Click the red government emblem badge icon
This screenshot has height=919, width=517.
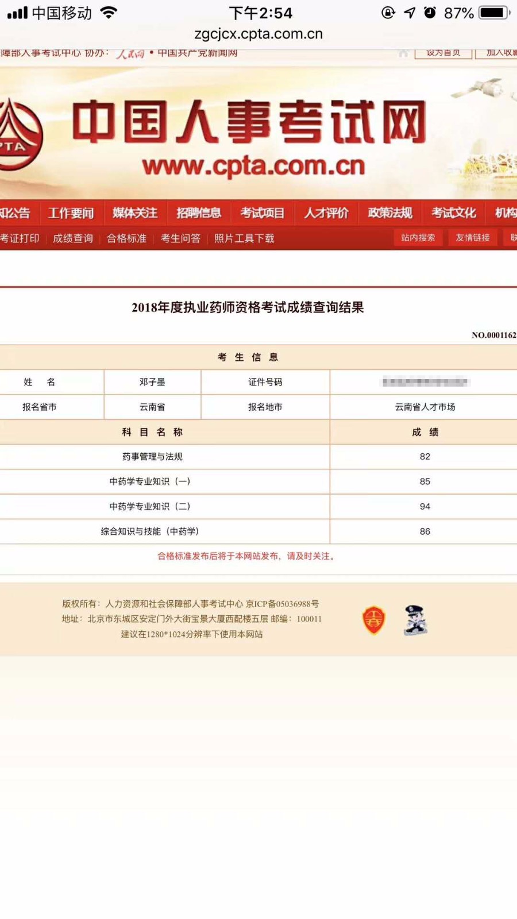point(373,620)
